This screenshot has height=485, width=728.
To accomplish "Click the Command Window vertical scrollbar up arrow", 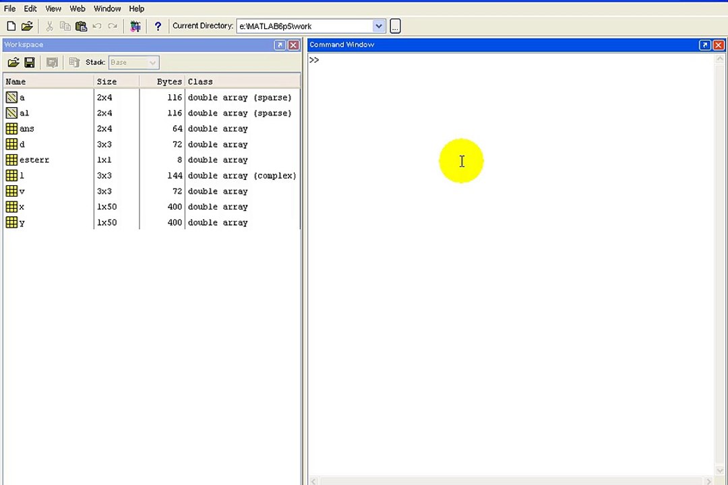I will click(720, 59).
